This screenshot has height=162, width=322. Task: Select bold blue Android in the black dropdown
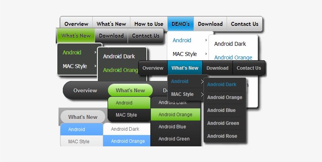point(180,81)
